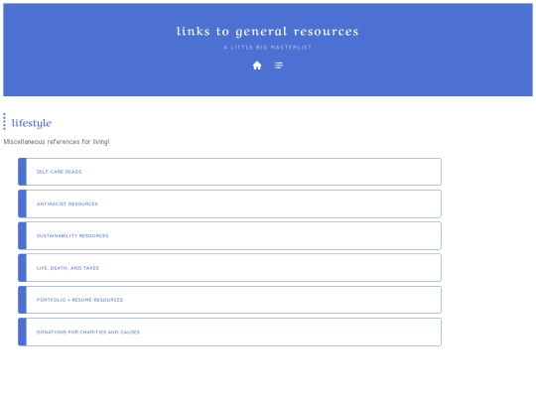Viewport: 536px width, 402px height.
Task: Open the list menu icon in header
Action: pyautogui.click(x=279, y=66)
